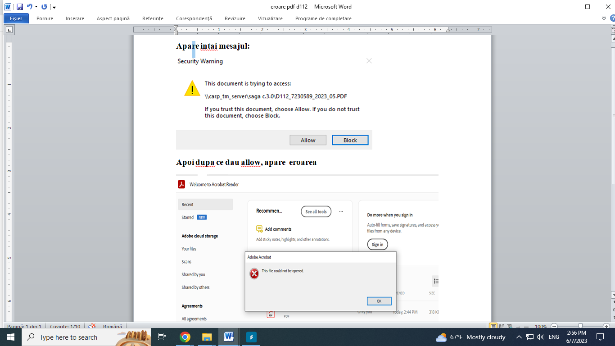Switch to the Inserare ribbon tab
Image resolution: width=615 pixels, height=346 pixels.
[x=75, y=18]
